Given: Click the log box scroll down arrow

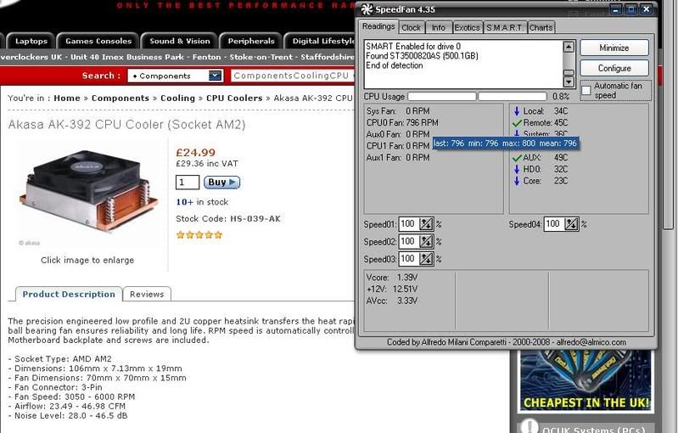Looking at the screenshot, I should pyautogui.click(x=569, y=82).
